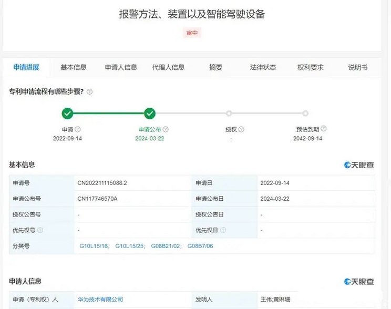Click the grey 授权 timeline marker

(x=229, y=114)
